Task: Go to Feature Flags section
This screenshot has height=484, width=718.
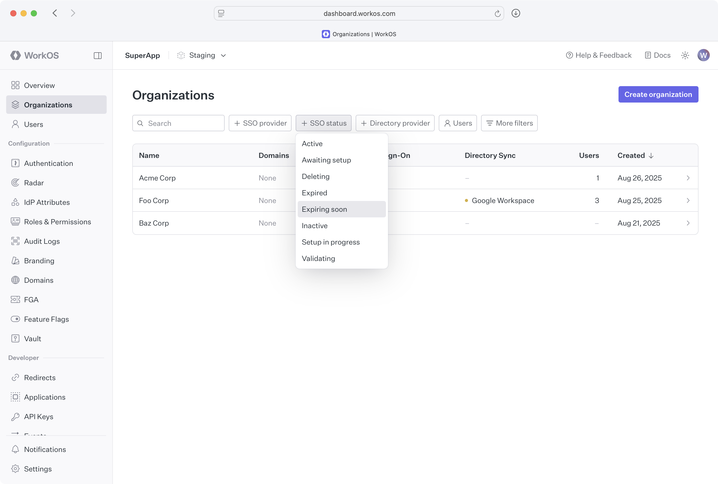Action: pos(46,319)
